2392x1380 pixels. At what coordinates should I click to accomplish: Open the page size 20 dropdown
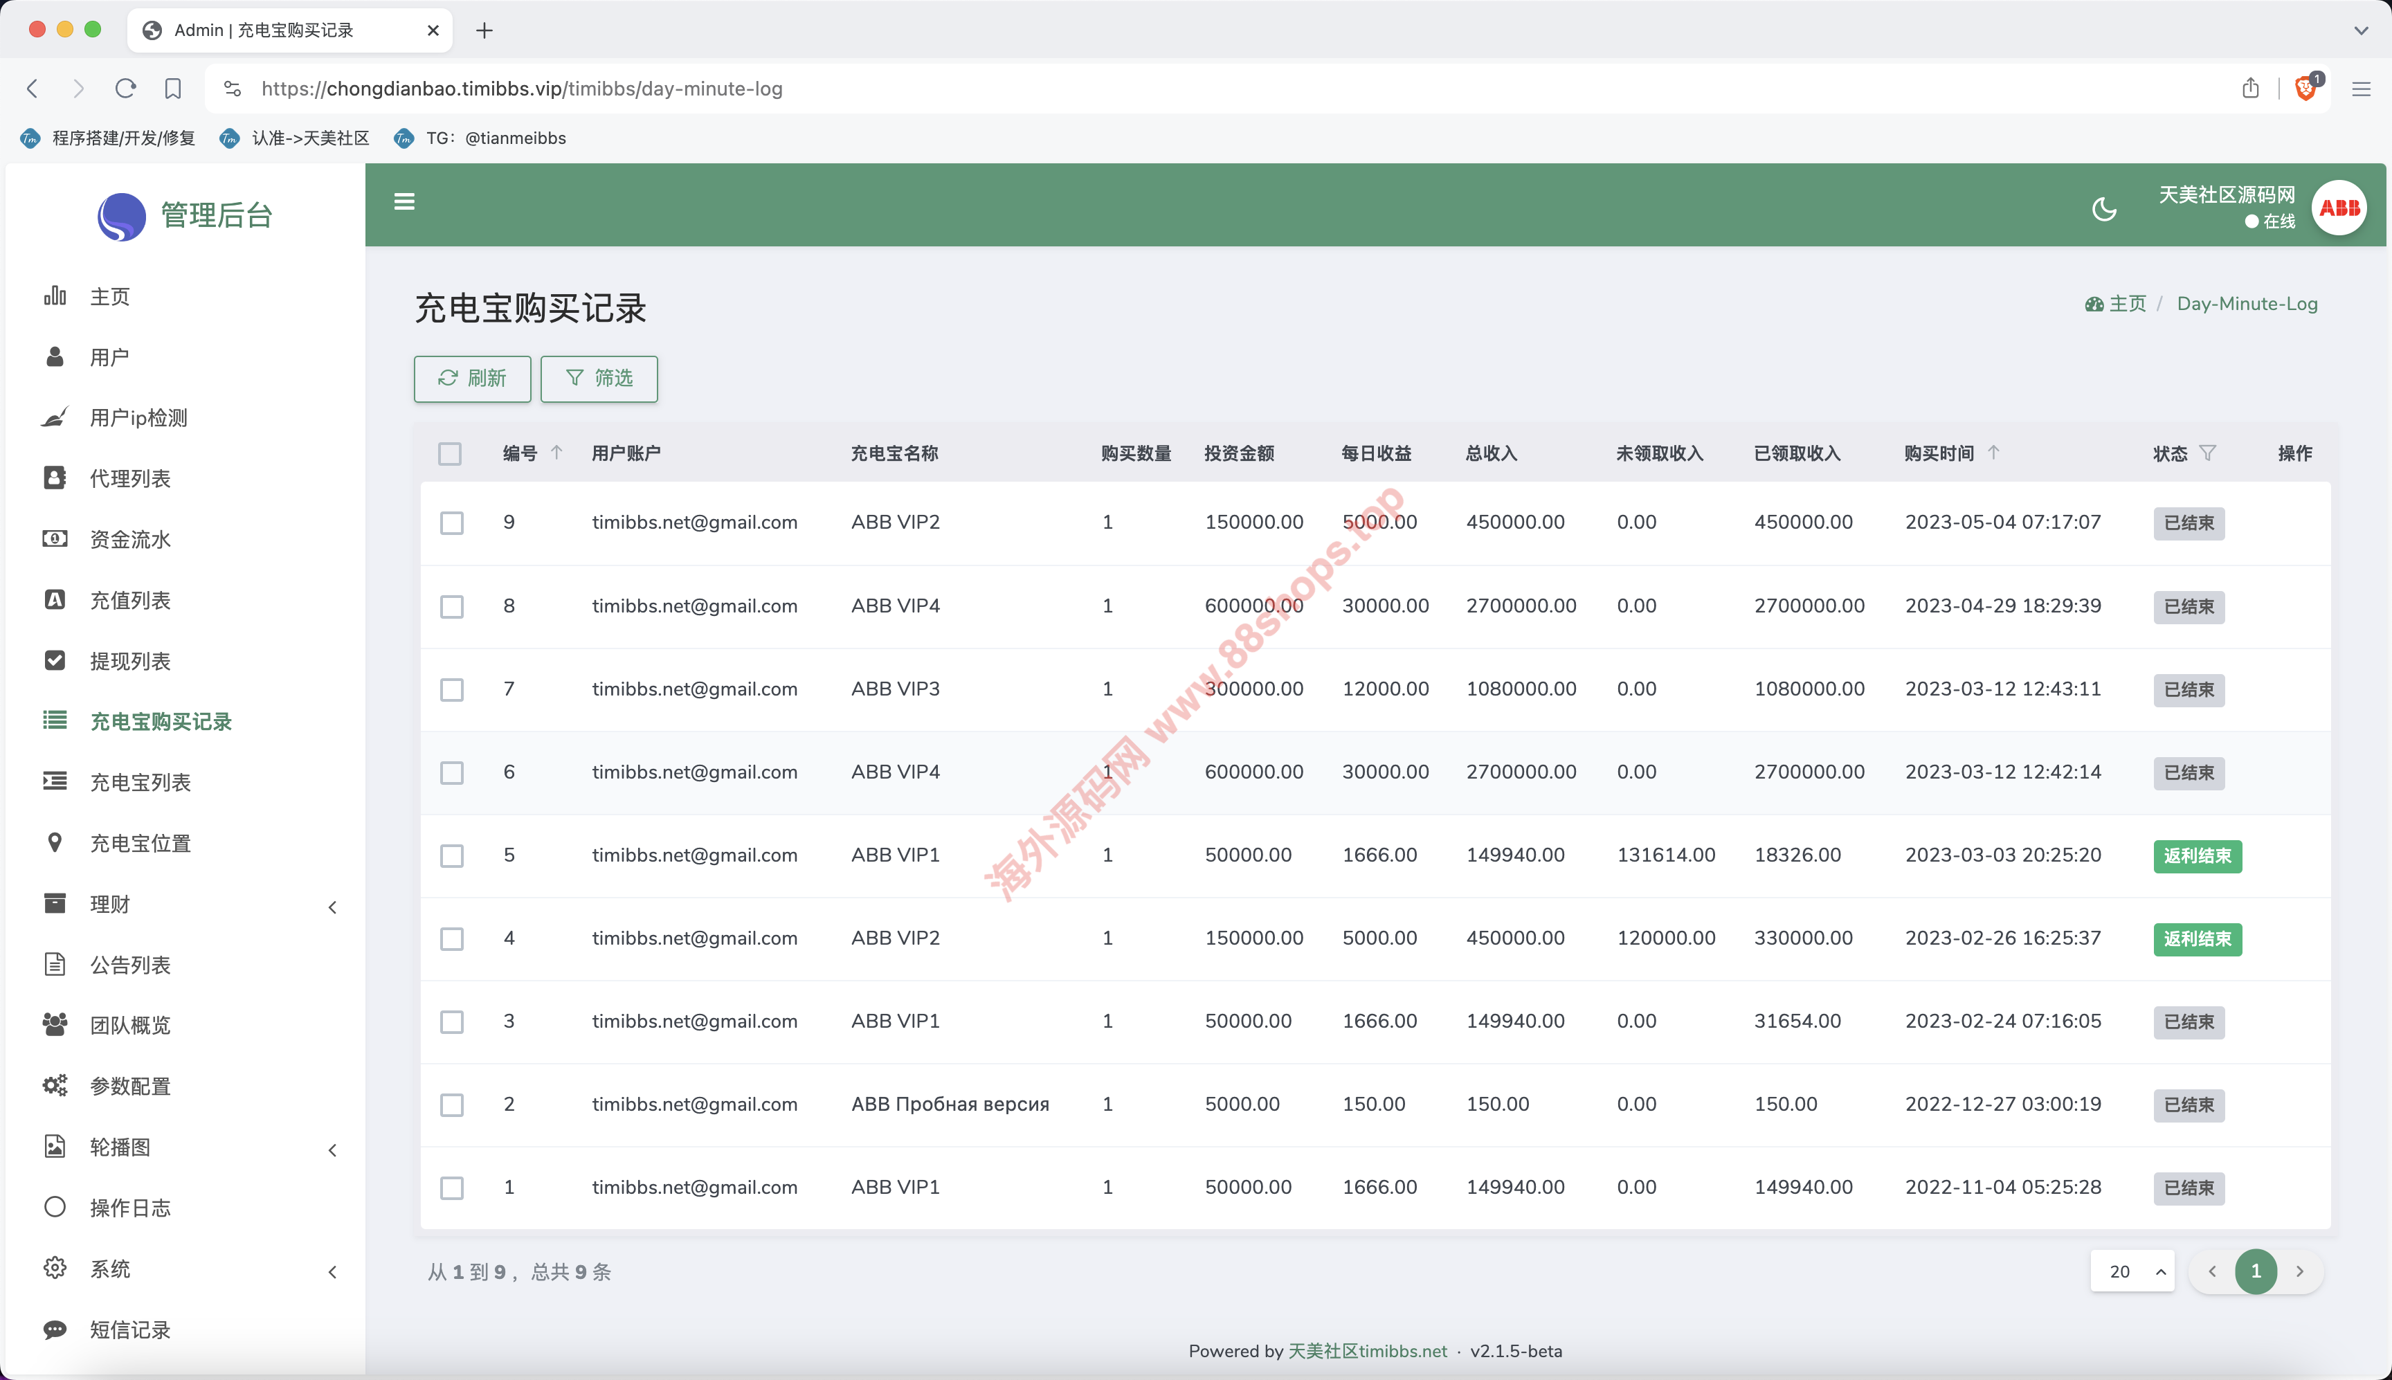2131,1271
